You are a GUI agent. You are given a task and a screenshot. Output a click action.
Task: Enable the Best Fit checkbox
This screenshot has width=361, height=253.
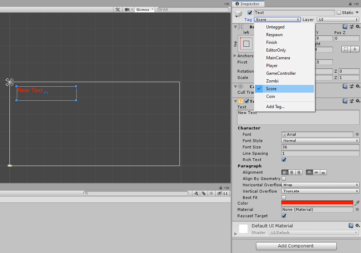click(x=284, y=198)
